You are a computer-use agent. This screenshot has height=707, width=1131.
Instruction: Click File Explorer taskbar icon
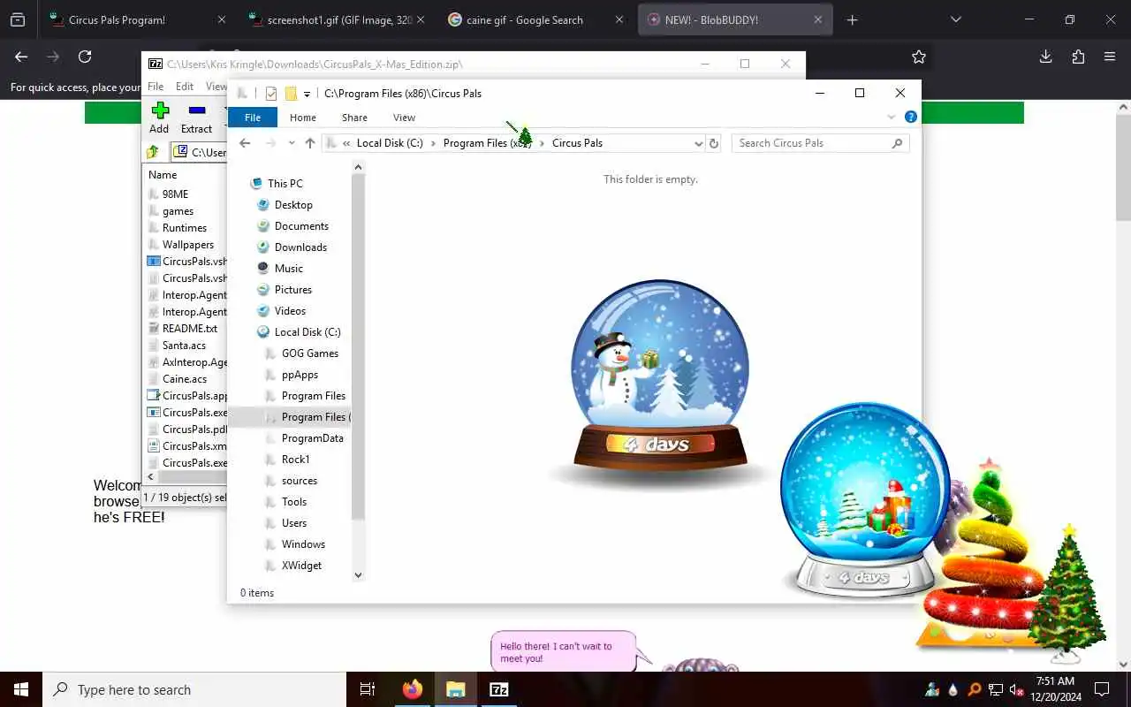pos(456,689)
